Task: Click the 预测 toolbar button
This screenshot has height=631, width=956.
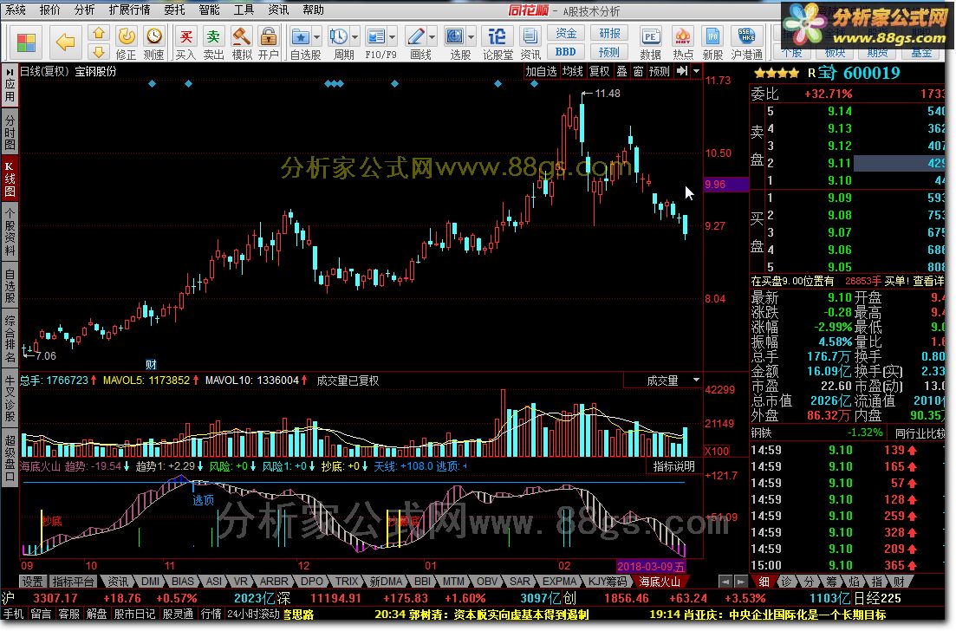Action: click(609, 52)
